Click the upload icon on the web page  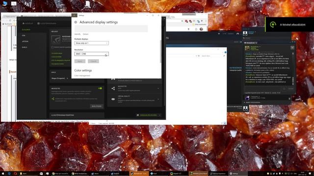[x=188, y=29]
